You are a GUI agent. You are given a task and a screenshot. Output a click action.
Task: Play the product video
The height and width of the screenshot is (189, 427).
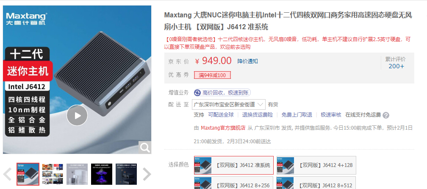click(x=77, y=115)
